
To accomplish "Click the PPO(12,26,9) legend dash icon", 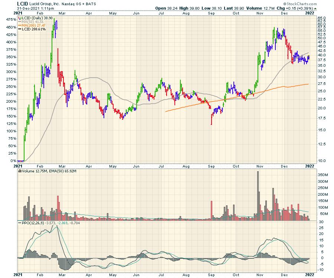I will [x=19, y=223].
